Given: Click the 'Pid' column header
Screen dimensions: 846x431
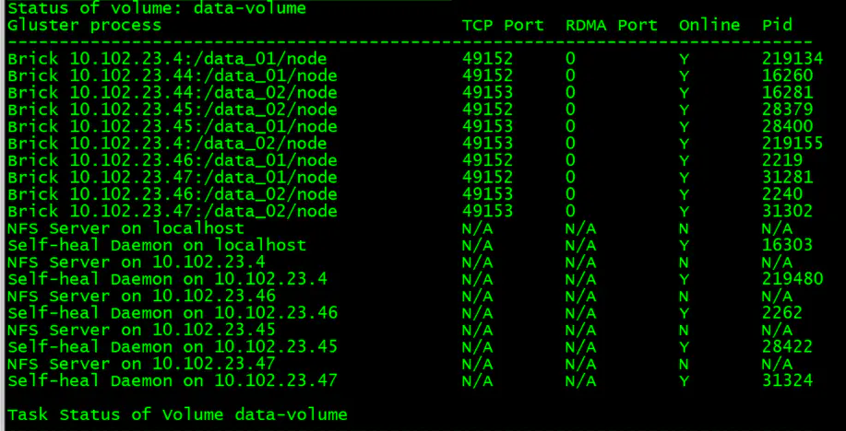Looking at the screenshot, I should [777, 25].
